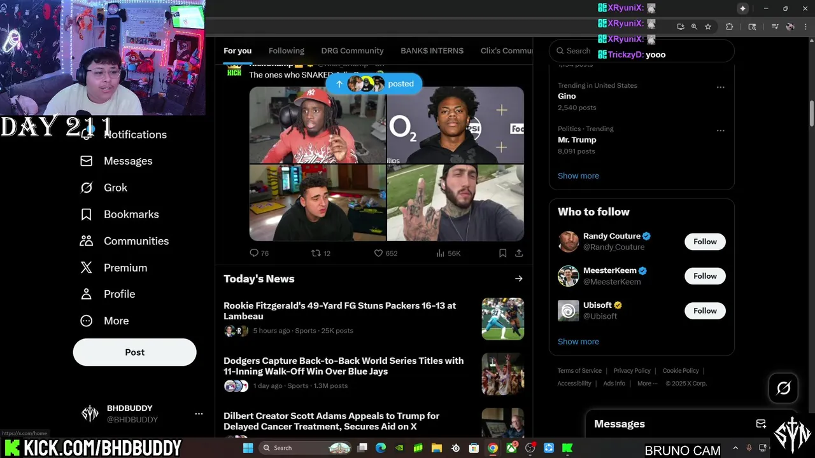This screenshot has width=815, height=458.
Task: Open X Premium in the sidebar
Action: tap(113, 268)
